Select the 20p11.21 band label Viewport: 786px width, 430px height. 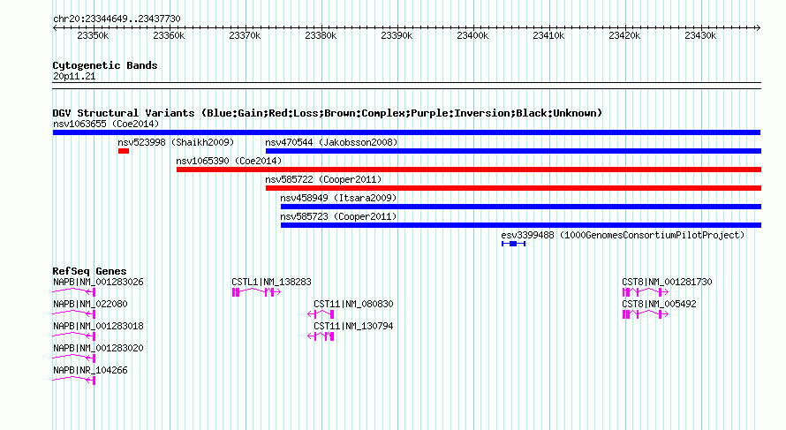pyautogui.click(x=74, y=77)
